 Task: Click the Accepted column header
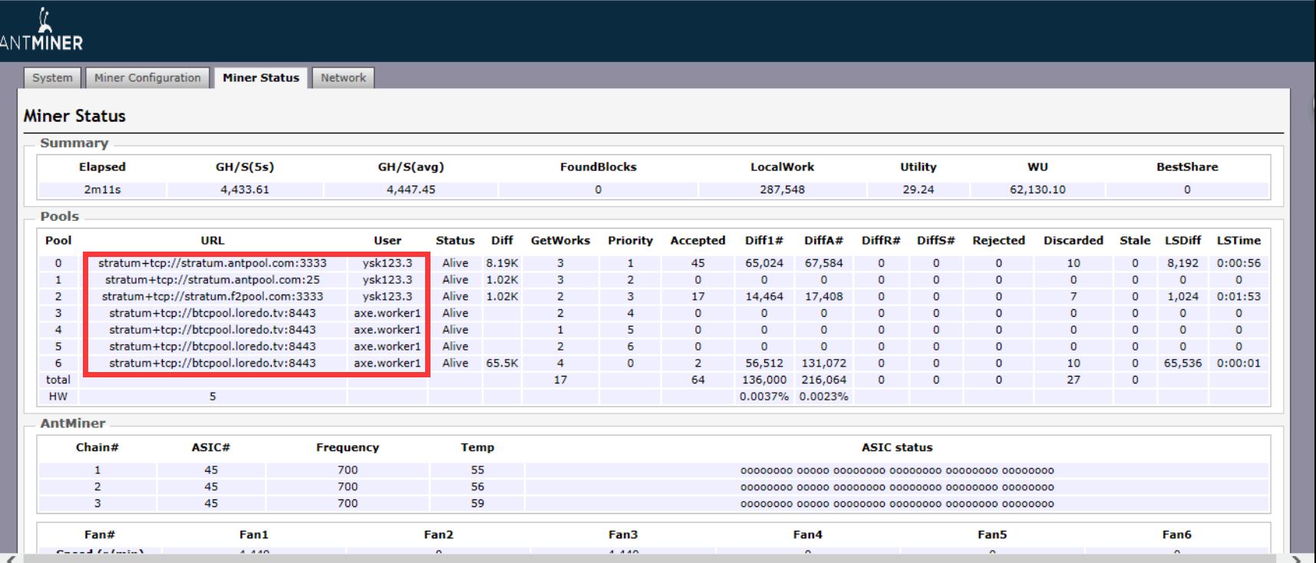click(x=698, y=241)
